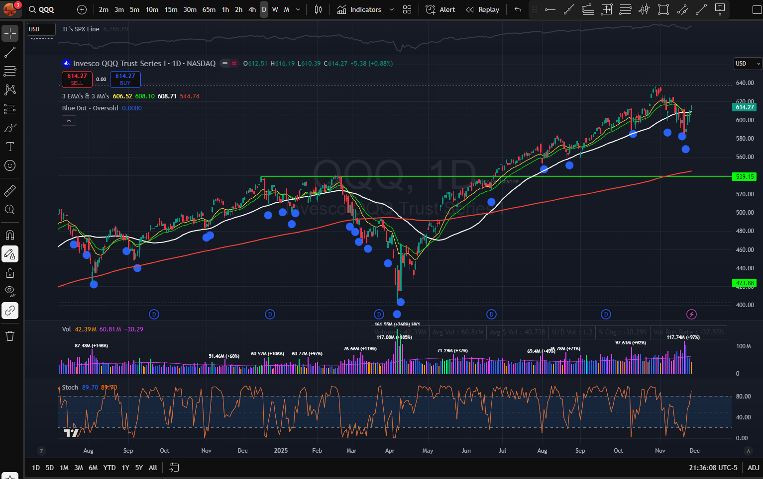Toggle magnet mode
The image size is (763, 479).
tap(10, 235)
